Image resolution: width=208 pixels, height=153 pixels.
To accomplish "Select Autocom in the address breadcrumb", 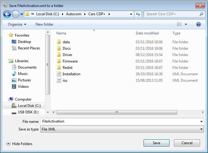I will [x=74, y=14].
